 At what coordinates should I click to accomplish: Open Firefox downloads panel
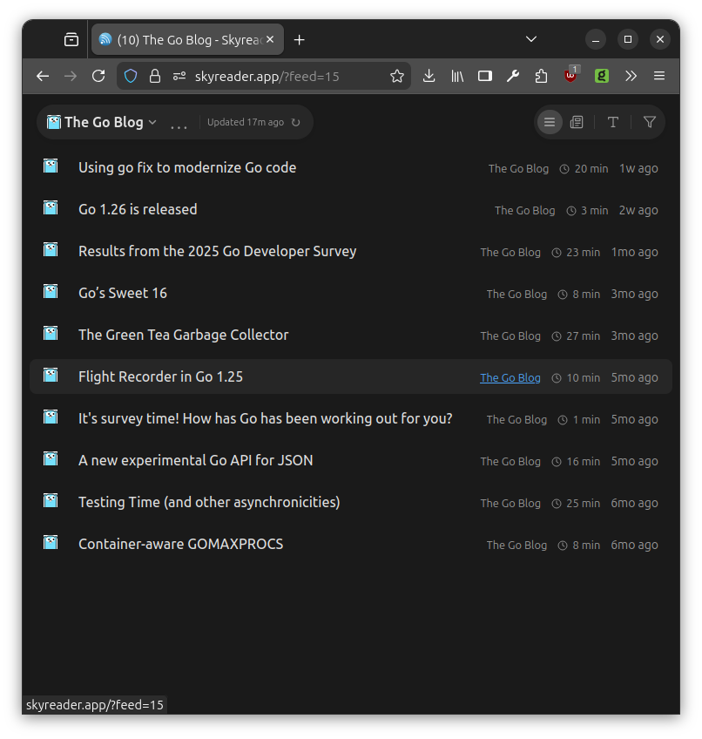(429, 77)
